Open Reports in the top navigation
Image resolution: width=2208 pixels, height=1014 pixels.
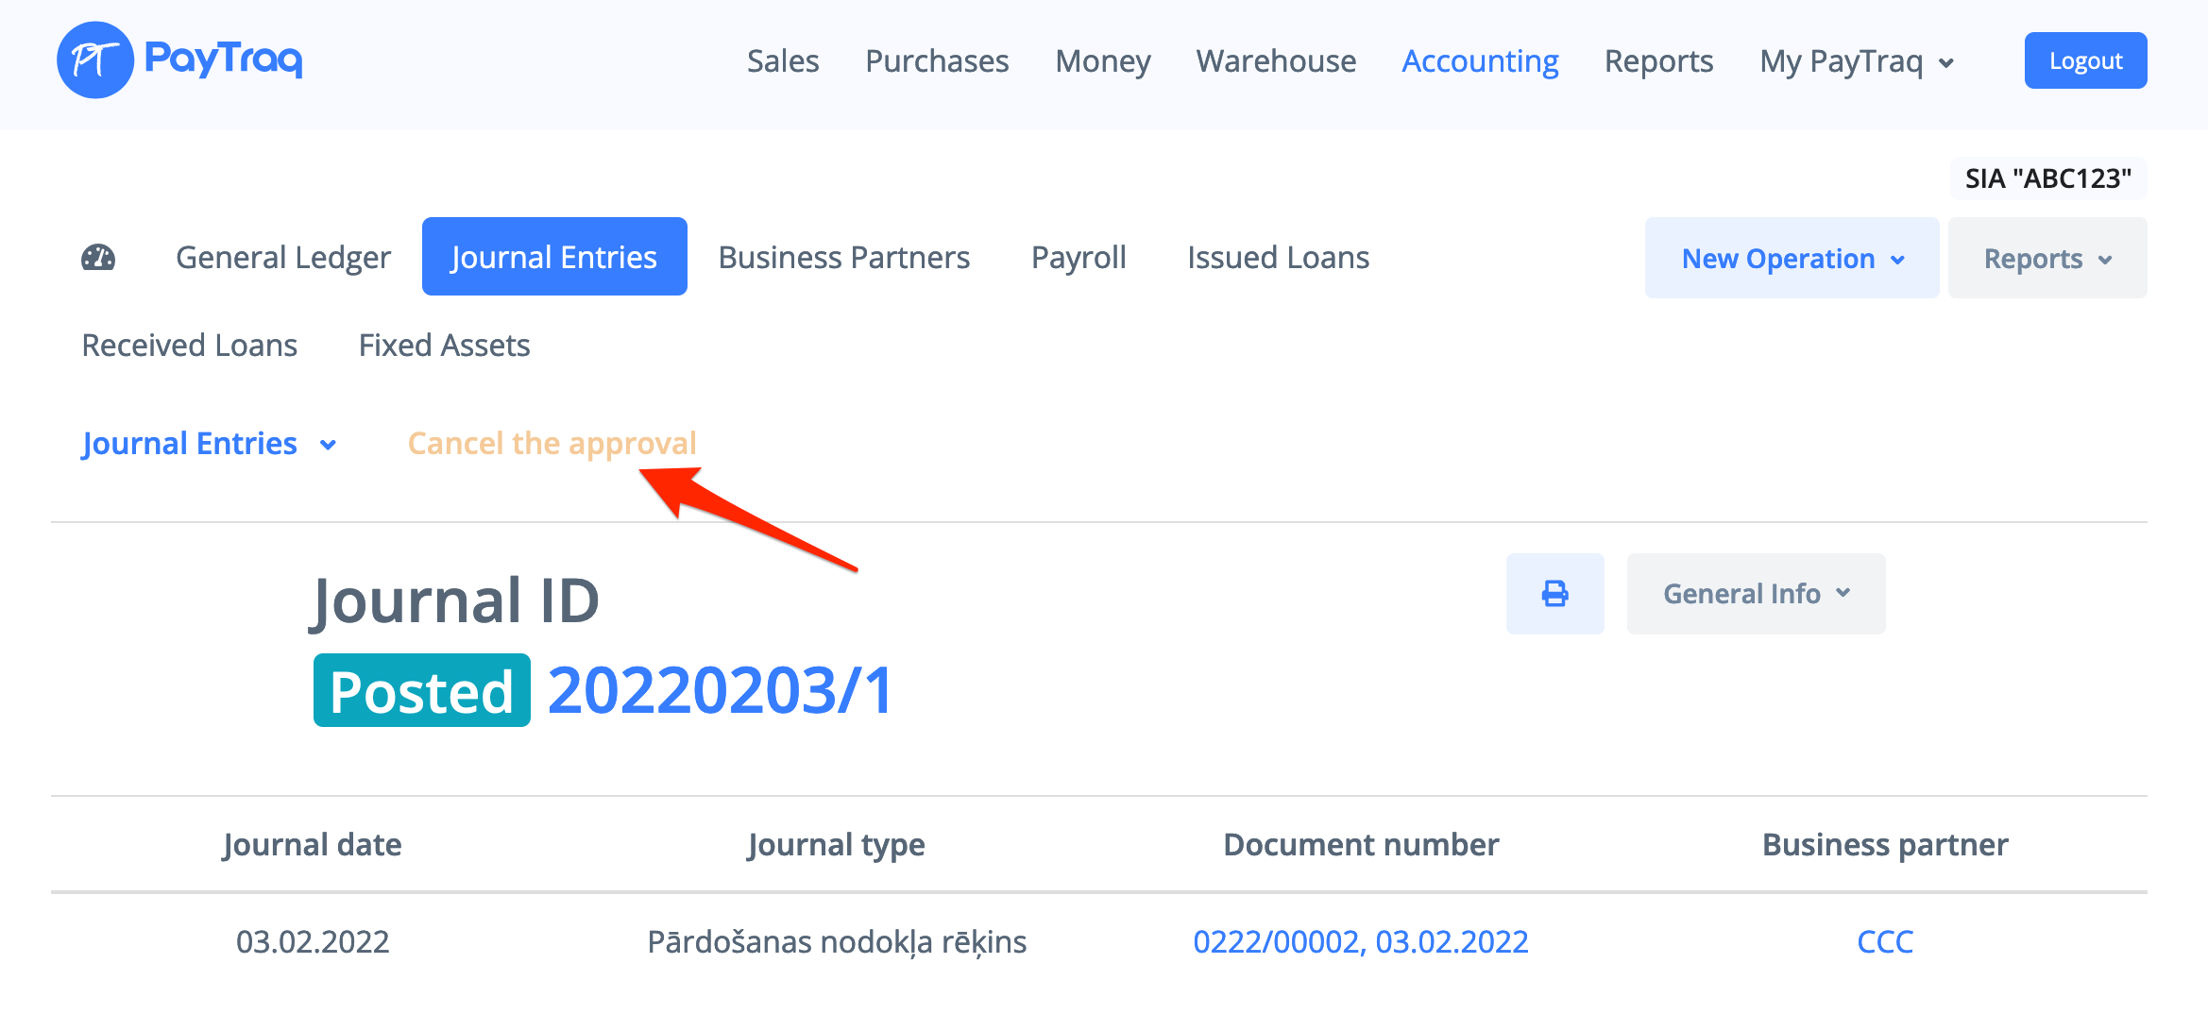[1658, 61]
